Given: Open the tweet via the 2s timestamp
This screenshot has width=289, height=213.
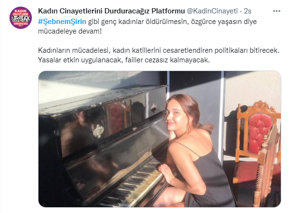Looking at the screenshot, I should pyautogui.click(x=248, y=11).
